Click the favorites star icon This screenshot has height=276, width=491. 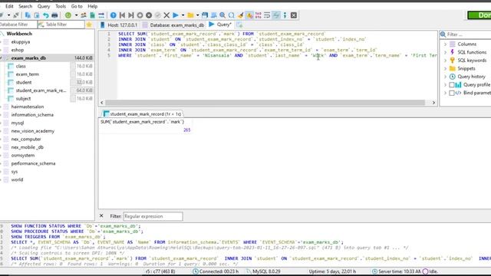89,25
